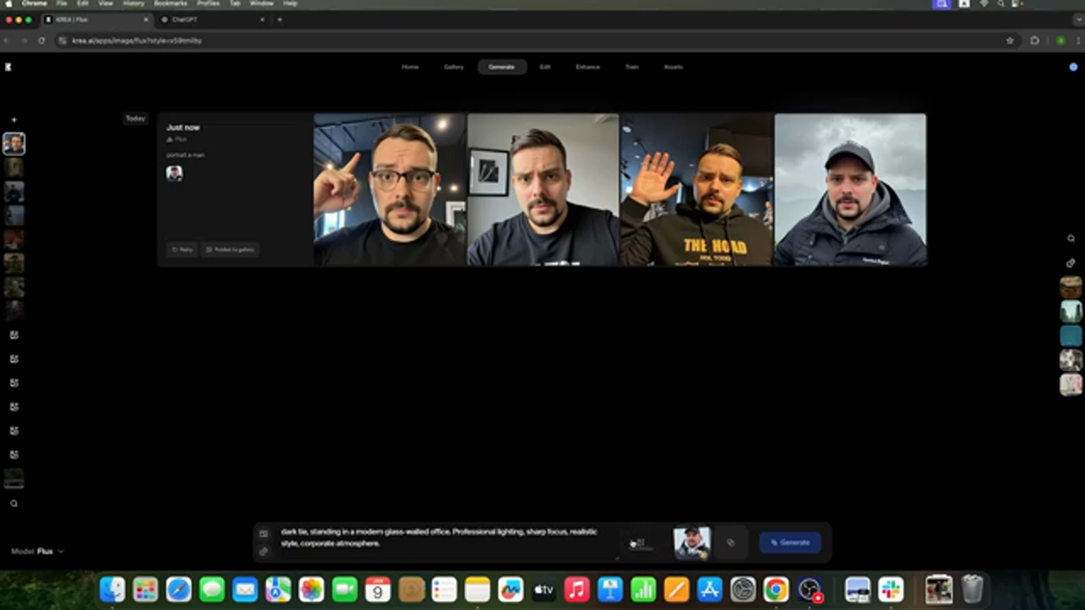Screen dimensions: 1085x610
Task: Click the link icon on right sidebar
Action: [x=1071, y=263]
